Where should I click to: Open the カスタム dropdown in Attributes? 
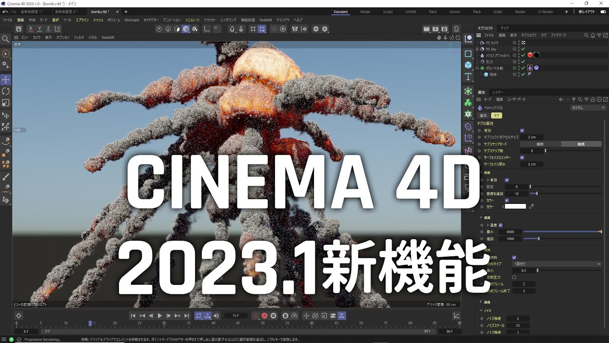pos(588,108)
